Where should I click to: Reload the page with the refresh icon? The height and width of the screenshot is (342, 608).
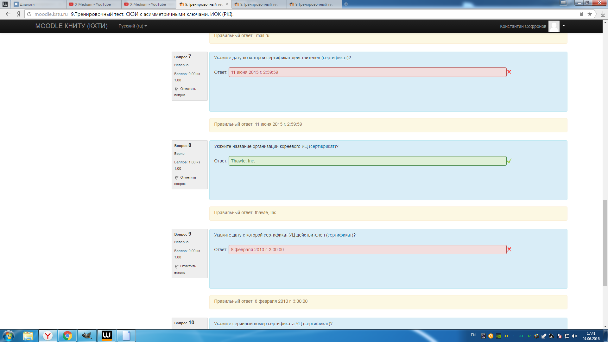point(29,14)
